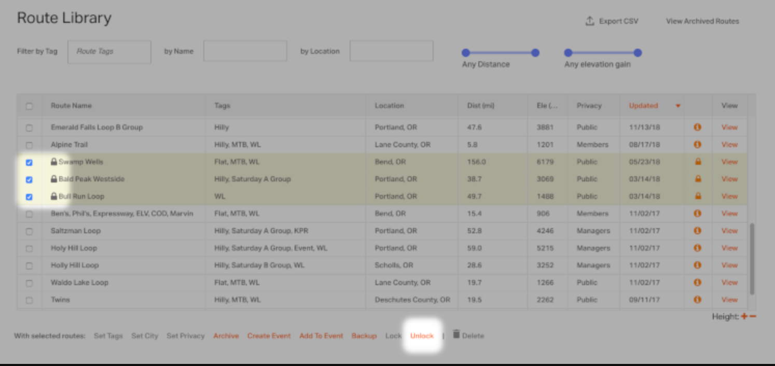Screen dimensions: 775x366
Task: Click Archive for selected routes
Action: click(x=226, y=335)
